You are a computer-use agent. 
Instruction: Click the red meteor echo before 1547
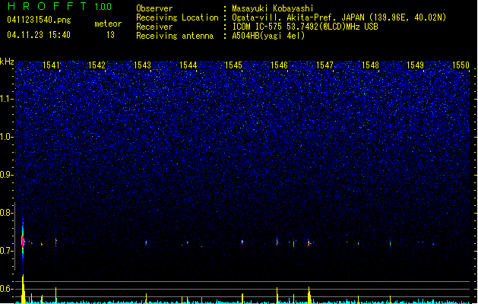point(309,243)
